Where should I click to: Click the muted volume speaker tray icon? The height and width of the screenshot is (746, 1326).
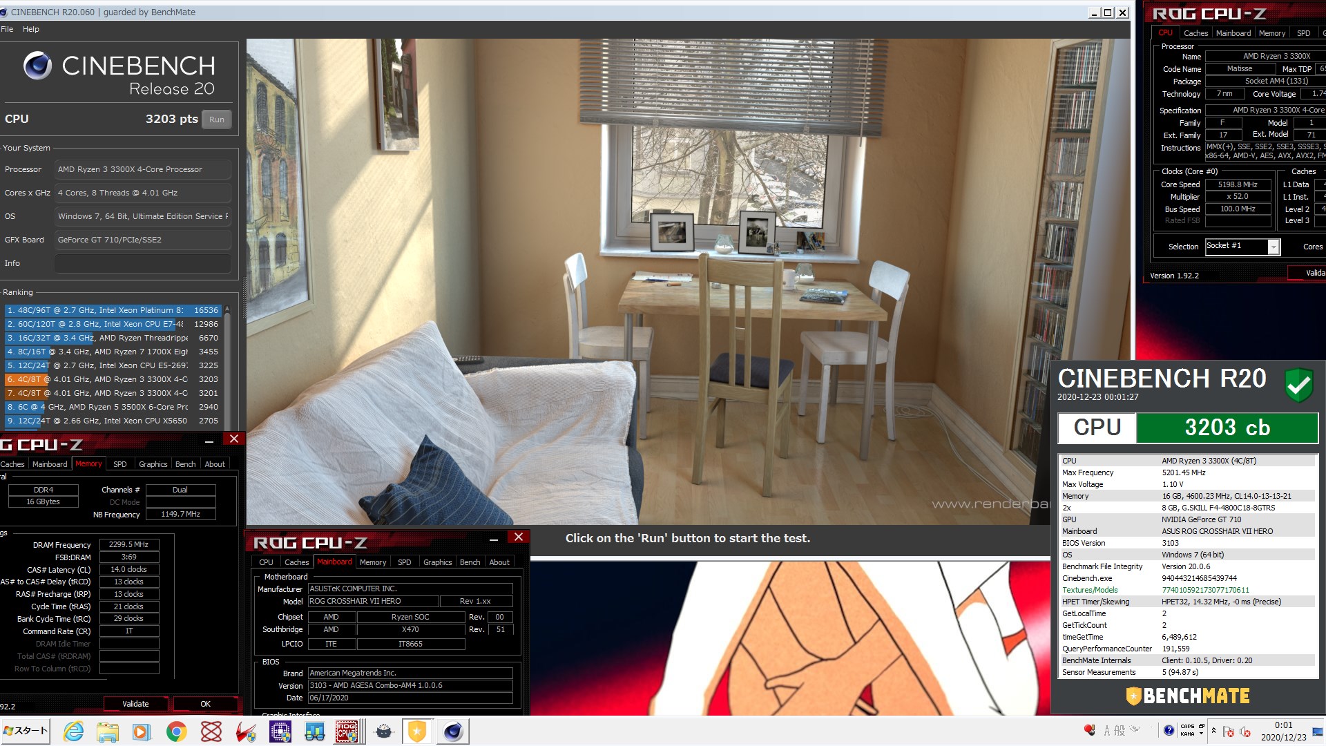point(1245,731)
